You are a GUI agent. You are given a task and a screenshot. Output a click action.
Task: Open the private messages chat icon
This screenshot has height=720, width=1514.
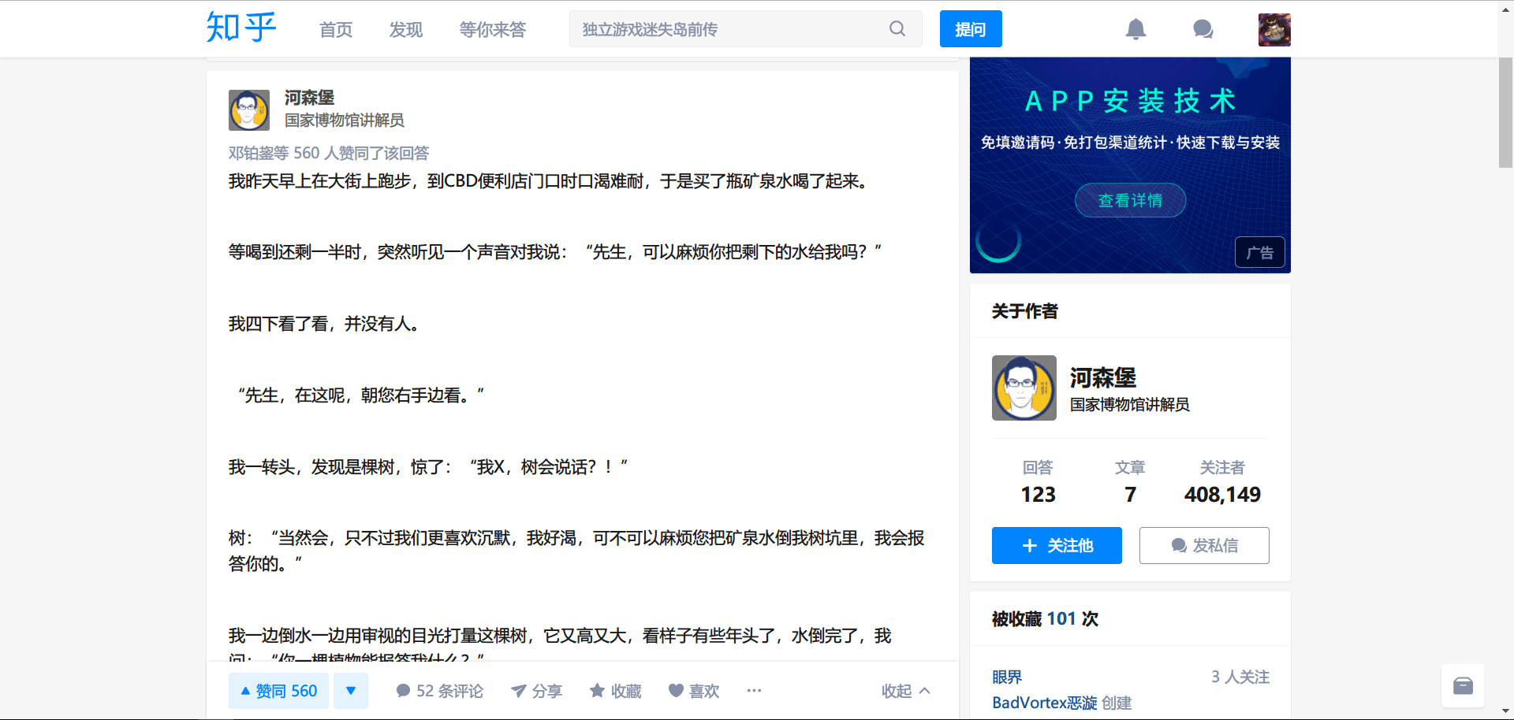point(1203,29)
